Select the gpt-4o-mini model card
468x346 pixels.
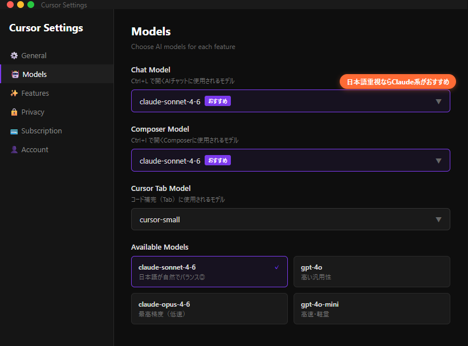point(372,308)
